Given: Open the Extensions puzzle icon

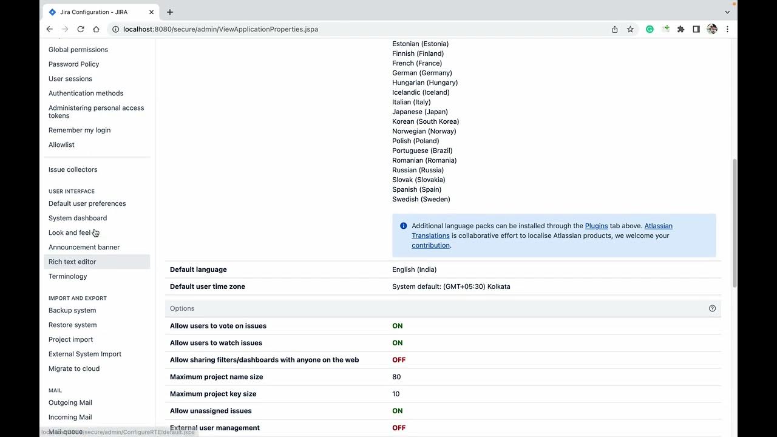Looking at the screenshot, I should click(681, 29).
